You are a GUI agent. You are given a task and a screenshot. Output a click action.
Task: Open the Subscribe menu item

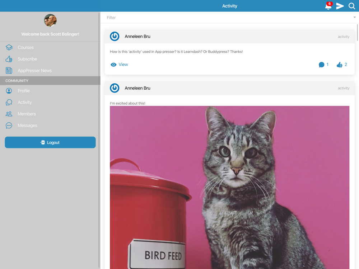click(x=50, y=59)
